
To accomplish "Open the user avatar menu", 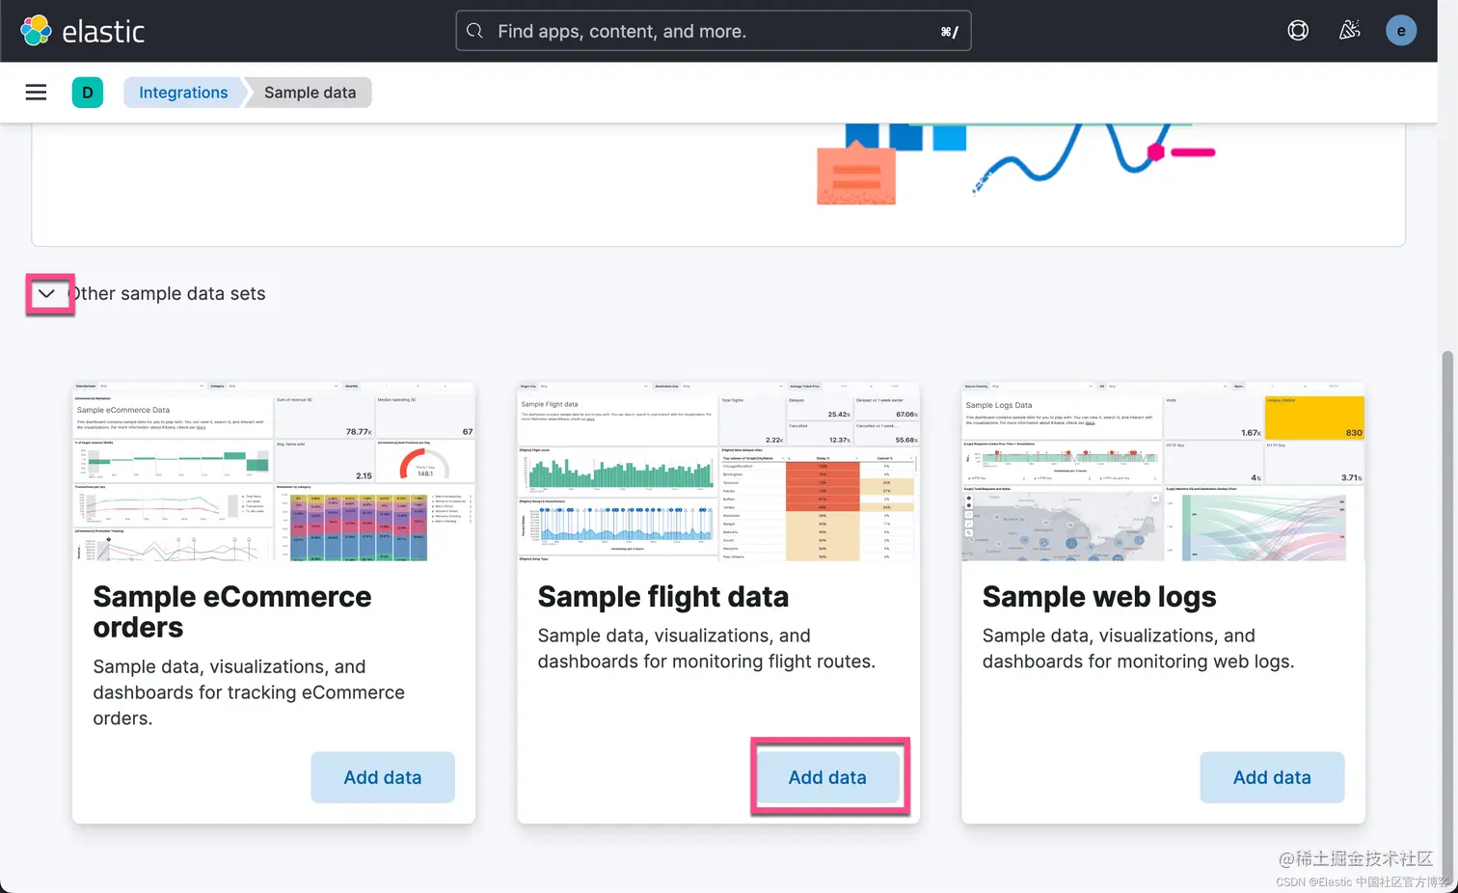I will 1401,31.
